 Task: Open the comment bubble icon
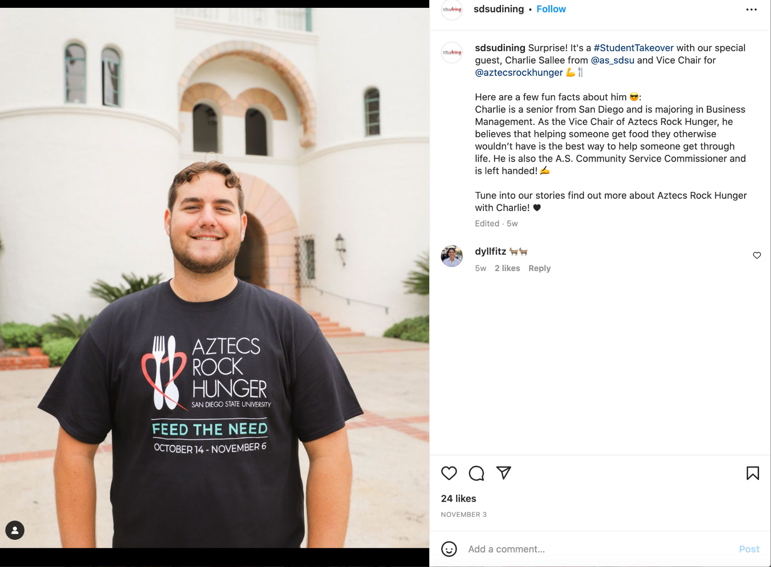(476, 473)
